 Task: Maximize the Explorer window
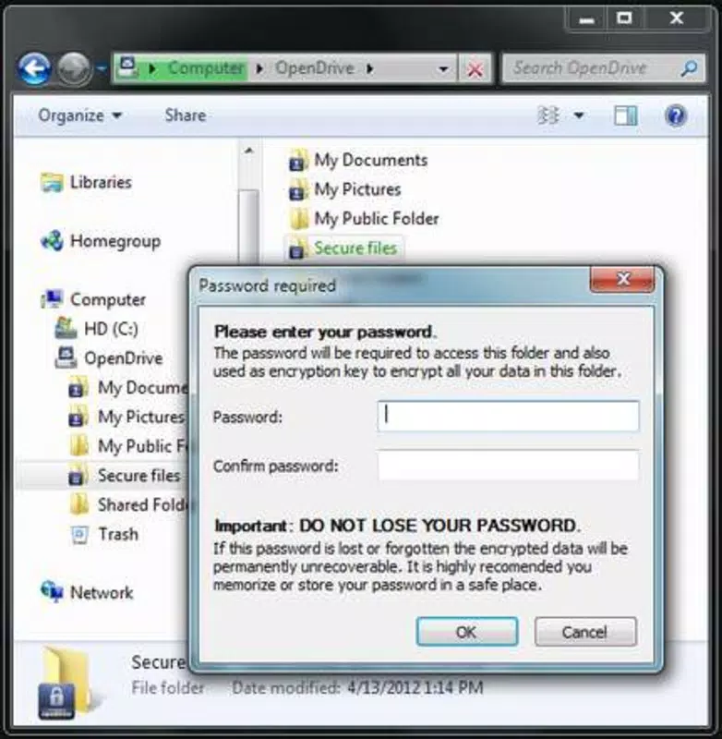click(624, 18)
